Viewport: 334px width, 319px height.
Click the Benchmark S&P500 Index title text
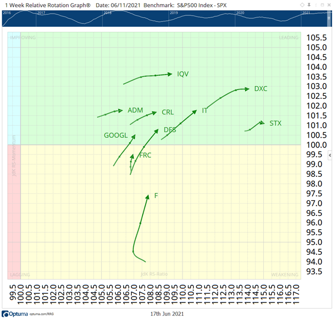coord(185,5)
